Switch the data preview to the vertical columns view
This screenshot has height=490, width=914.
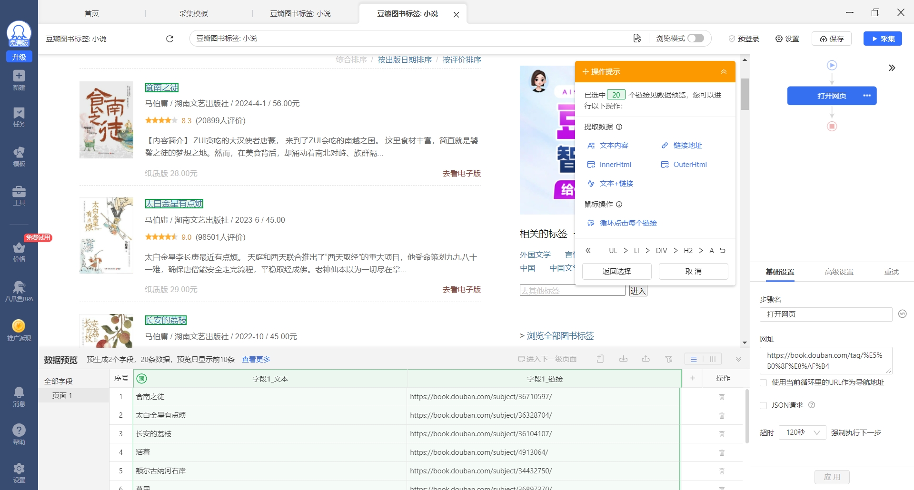click(713, 359)
